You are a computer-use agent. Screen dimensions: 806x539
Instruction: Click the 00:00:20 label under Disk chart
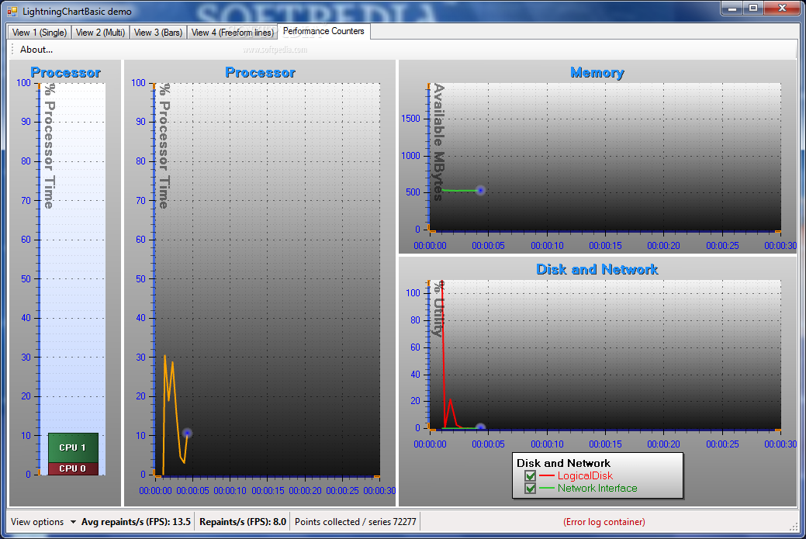pos(663,444)
